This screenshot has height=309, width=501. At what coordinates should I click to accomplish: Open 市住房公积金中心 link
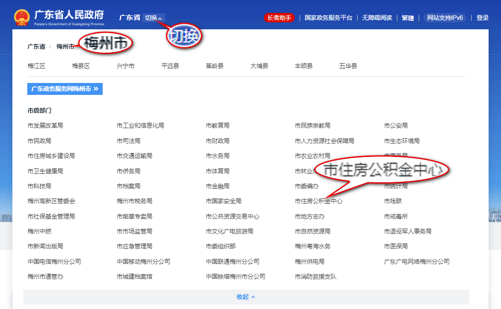coord(318,201)
